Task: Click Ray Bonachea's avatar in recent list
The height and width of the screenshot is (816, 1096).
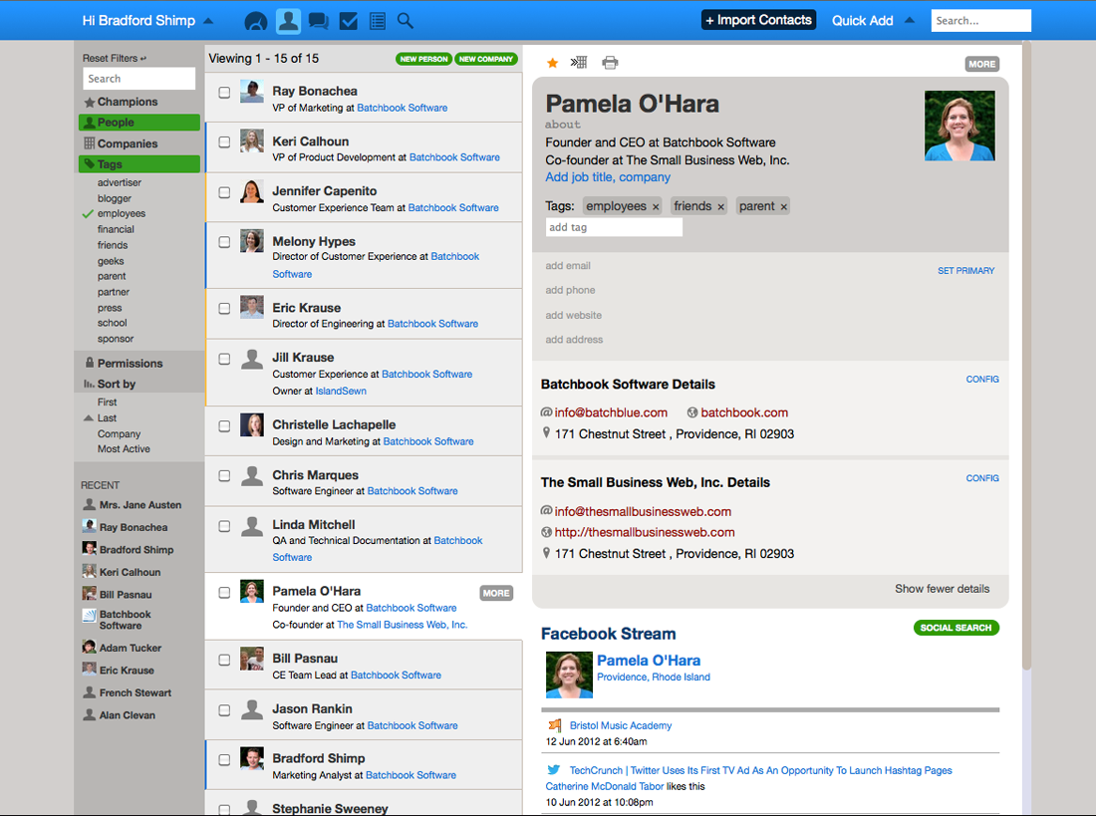Action: [90, 526]
